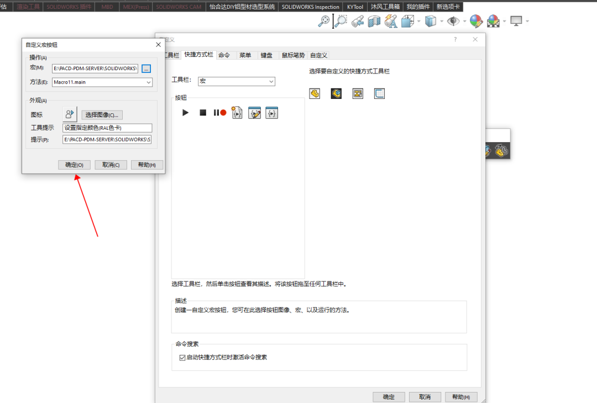Click the Section View toolbar icon

tap(374, 21)
